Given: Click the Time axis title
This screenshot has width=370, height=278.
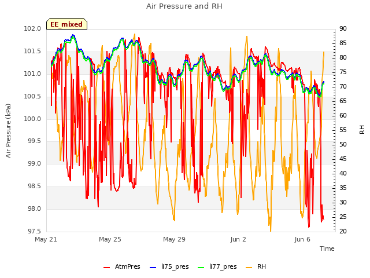Looking at the screenshot, I should point(327,248).
